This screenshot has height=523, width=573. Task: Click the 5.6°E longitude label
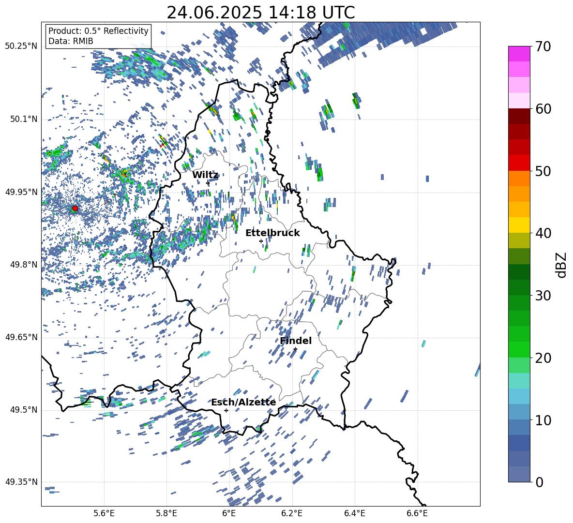coord(104,513)
